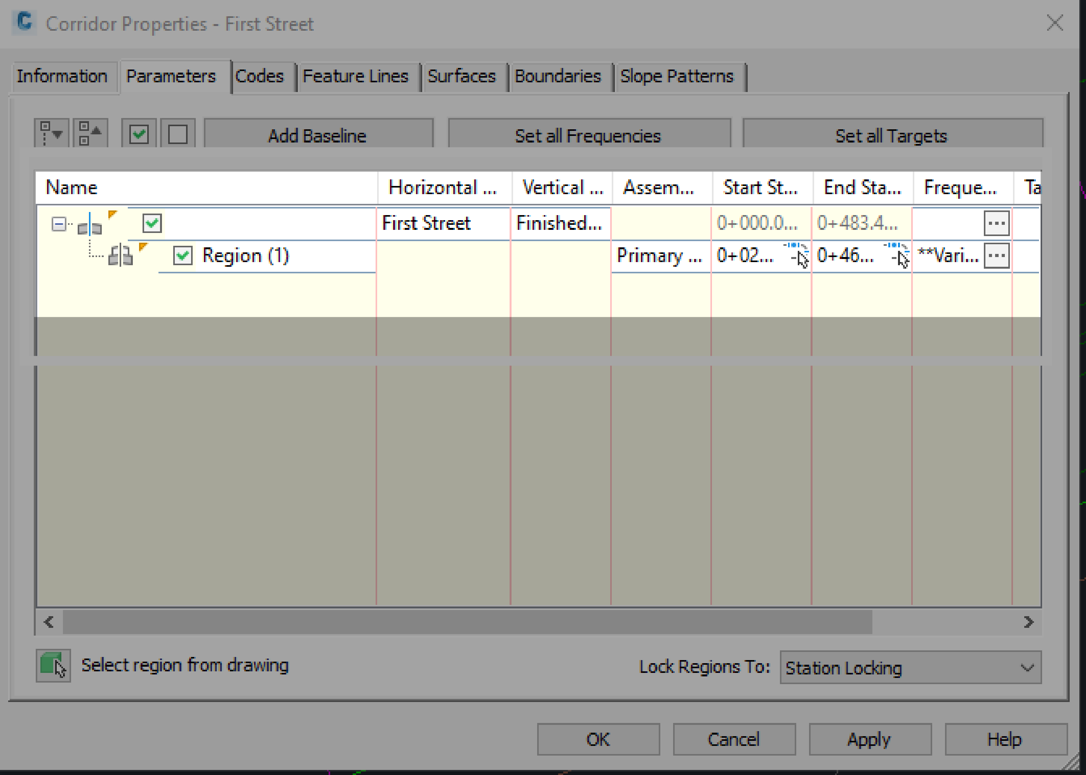Image resolution: width=1086 pixels, height=775 pixels.
Task: Click the expand all categories icon
Action: point(51,134)
